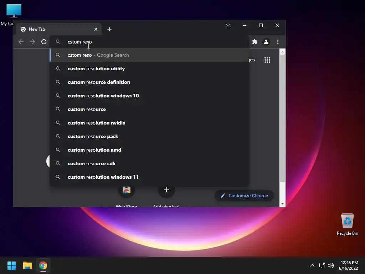Select suggestion 'custom resolution utility'
365x274 pixels.
click(149, 68)
